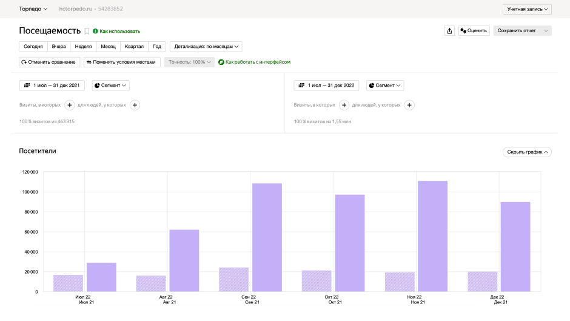The width and height of the screenshot is (570, 321).
Task: Click the solid Окт 22 bar
Action: [x=350, y=243]
